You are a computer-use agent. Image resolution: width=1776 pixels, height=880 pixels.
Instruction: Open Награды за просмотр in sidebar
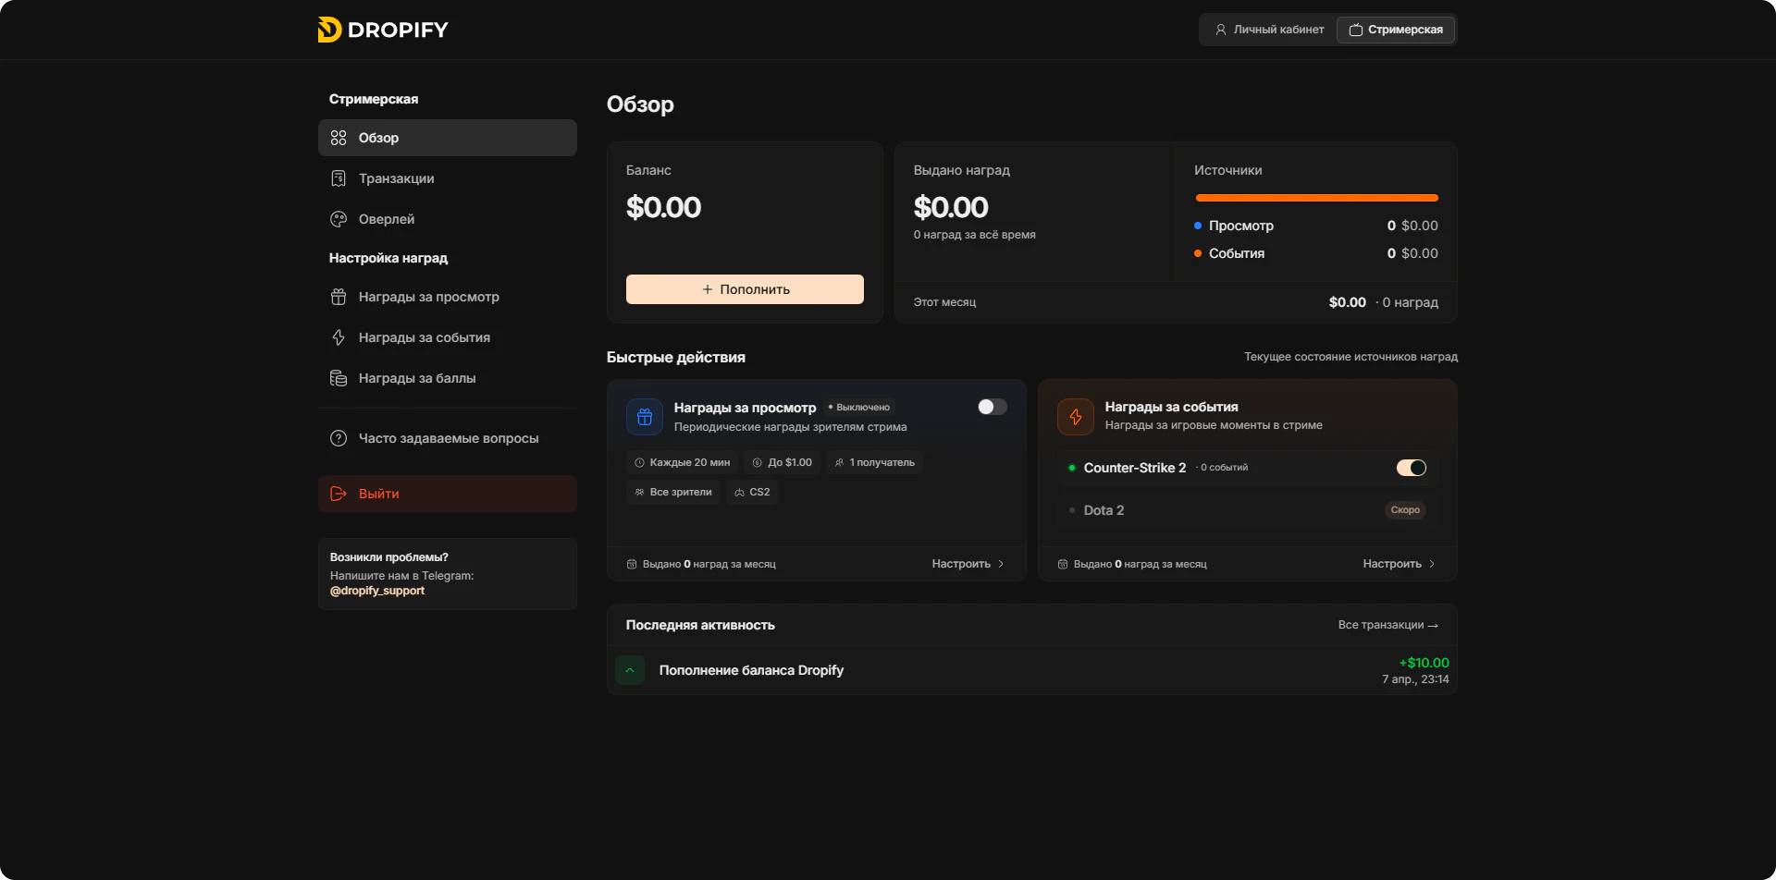coord(448,297)
